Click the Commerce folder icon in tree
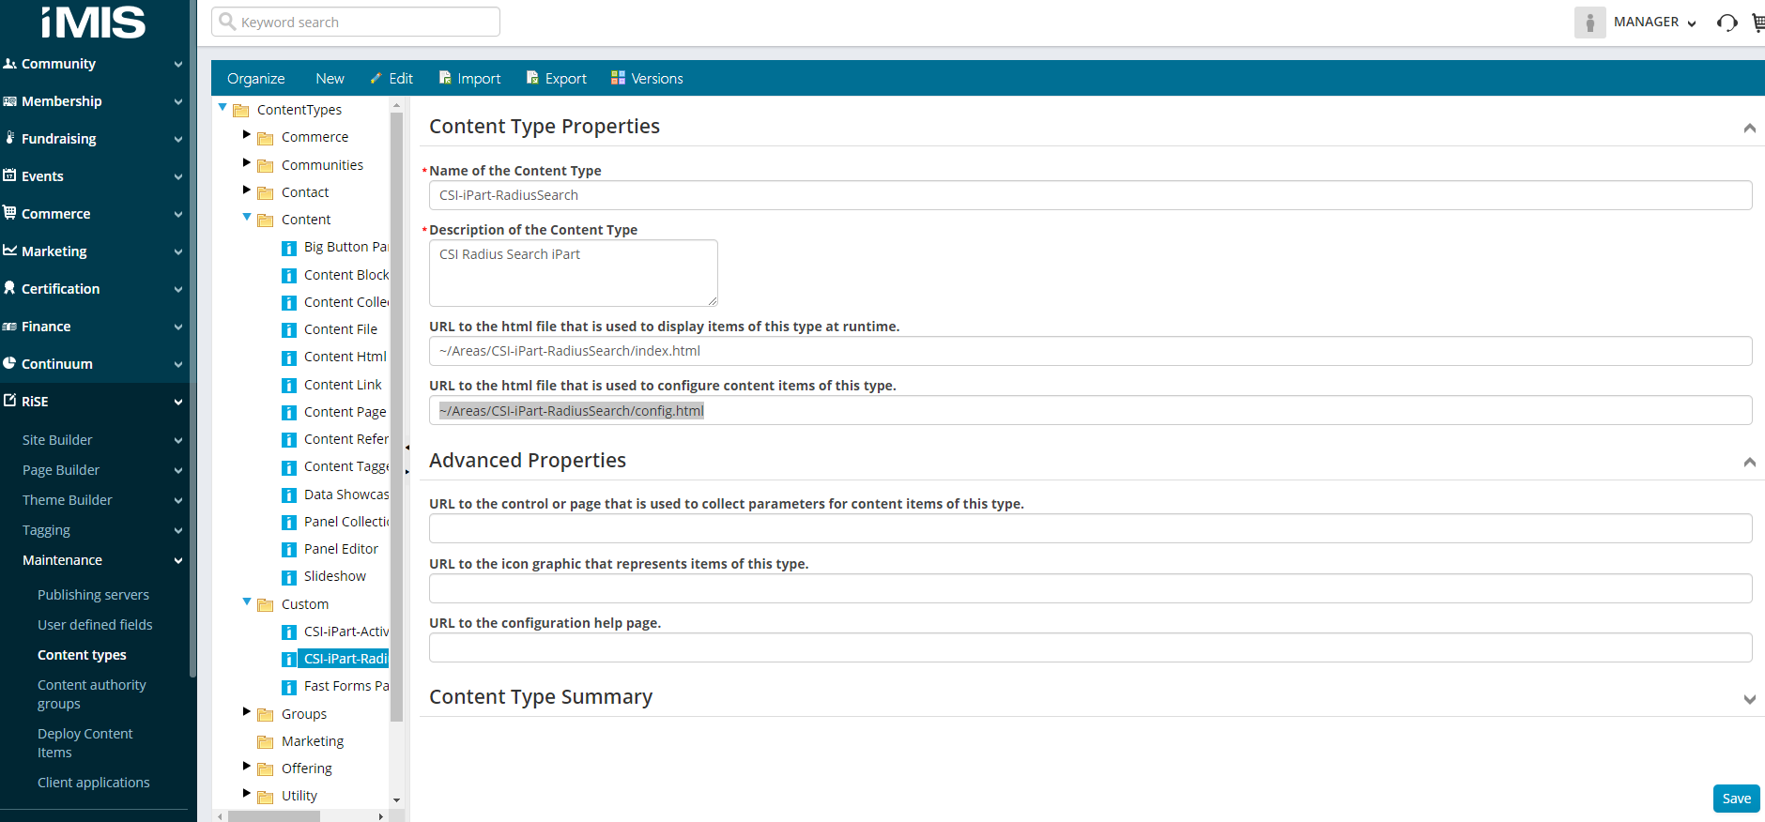The height and width of the screenshot is (822, 1765). pyautogui.click(x=266, y=138)
